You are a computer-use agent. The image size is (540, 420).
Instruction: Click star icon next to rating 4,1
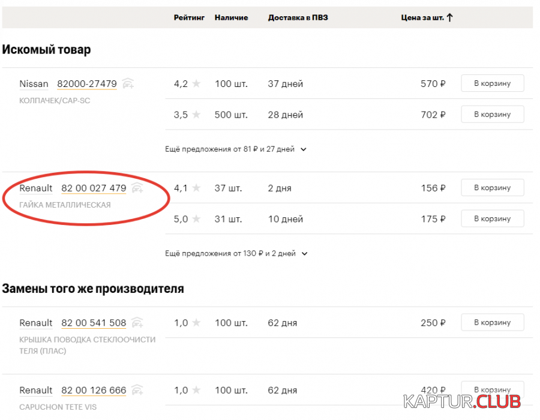(x=196, y=188)
